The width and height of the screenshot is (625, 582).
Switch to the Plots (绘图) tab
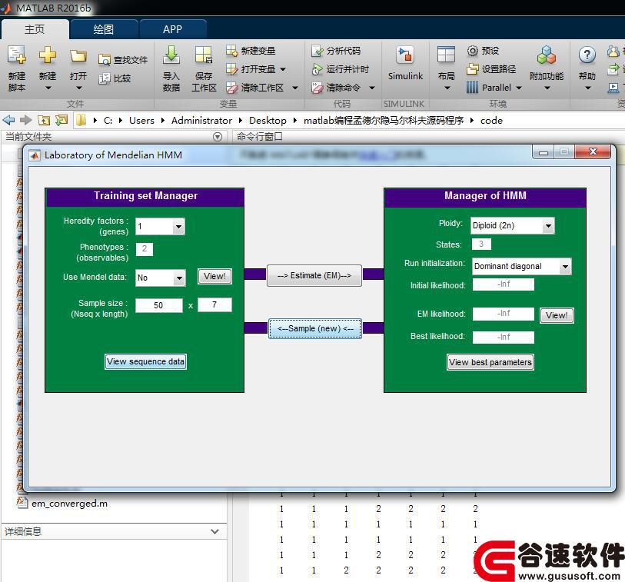point(104,29)
